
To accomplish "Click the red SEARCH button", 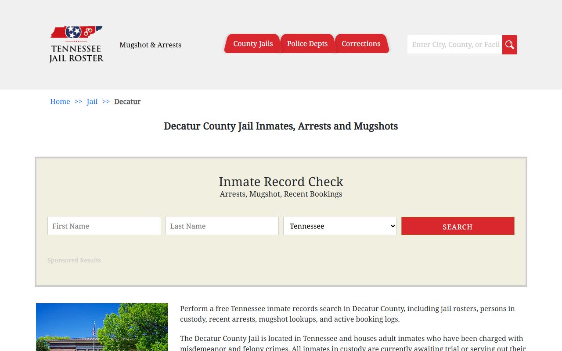I will coord(458,226).
